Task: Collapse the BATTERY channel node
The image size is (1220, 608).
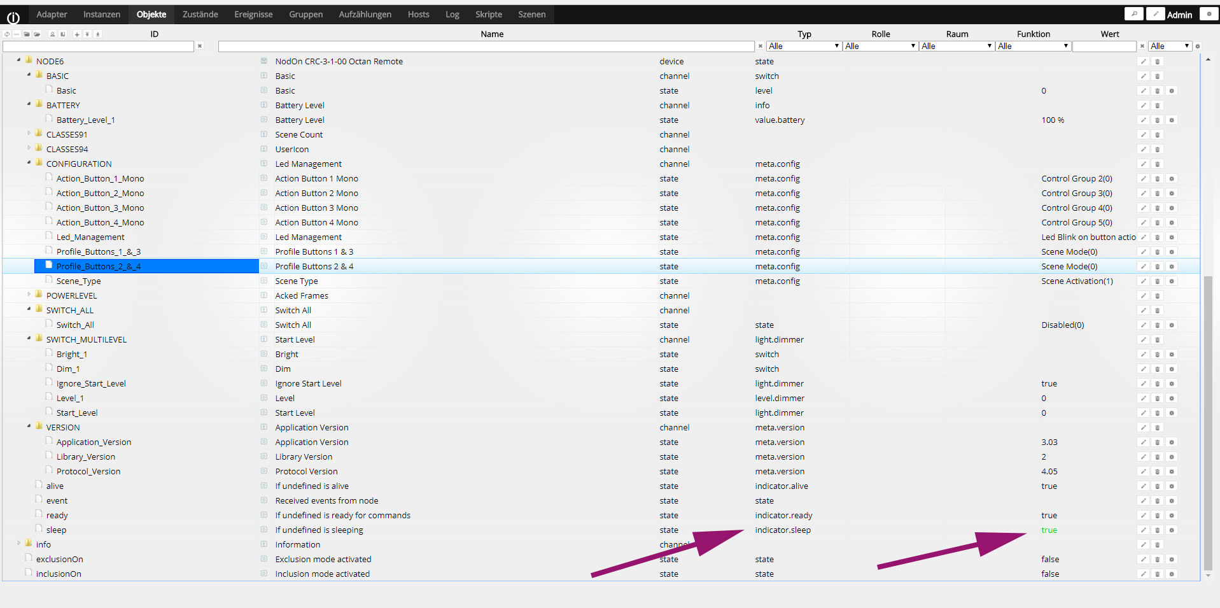Action: (x=29, y=104)
